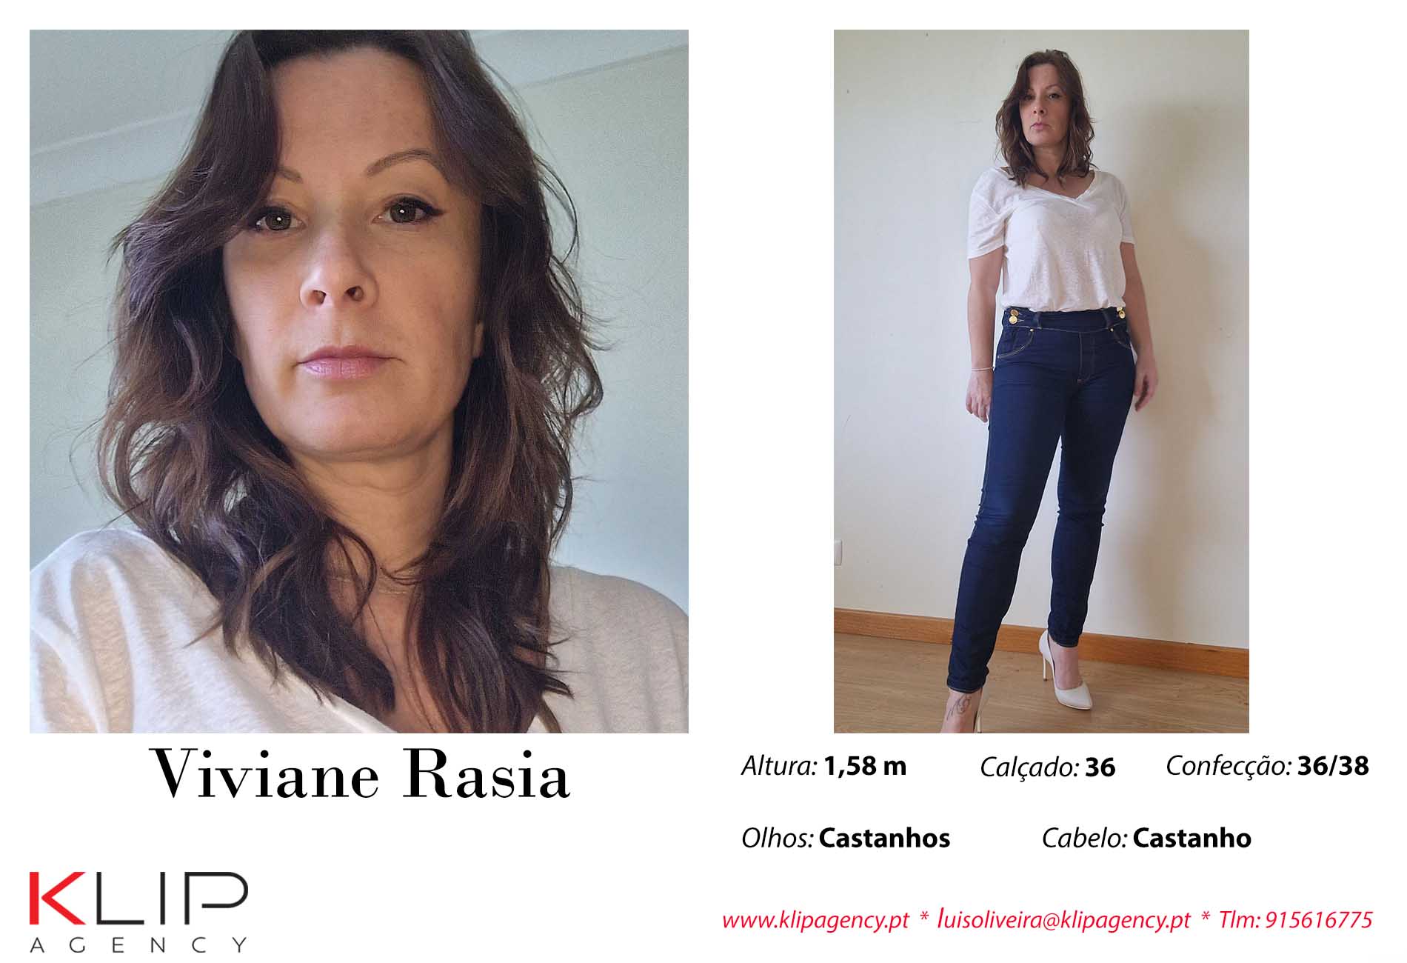This screenshot has width=1407, height=963.
Task: Select the close-up headshot photo
Action: (359, 381)
